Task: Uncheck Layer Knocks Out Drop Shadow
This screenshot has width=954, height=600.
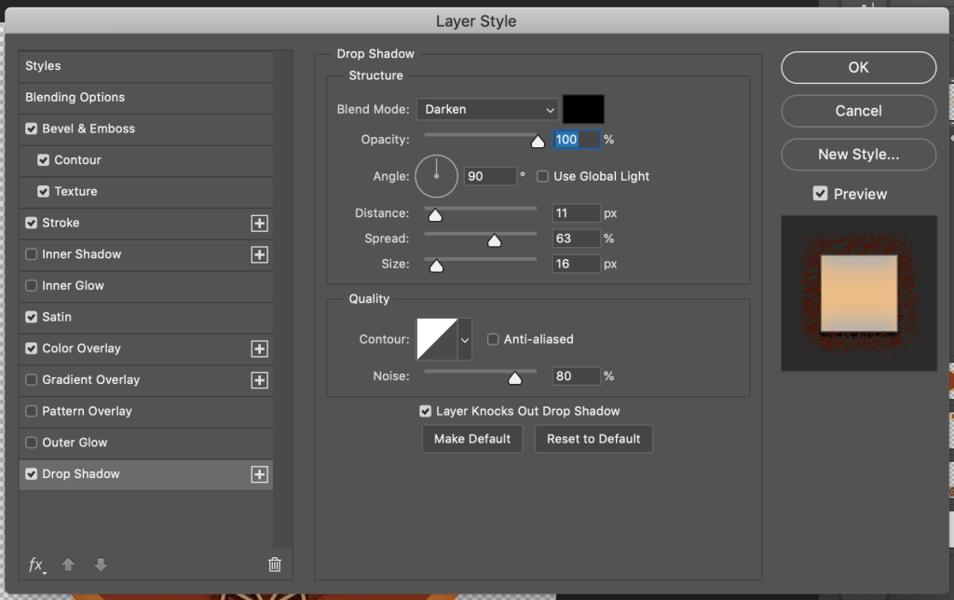Action: [x=426, y=411]
